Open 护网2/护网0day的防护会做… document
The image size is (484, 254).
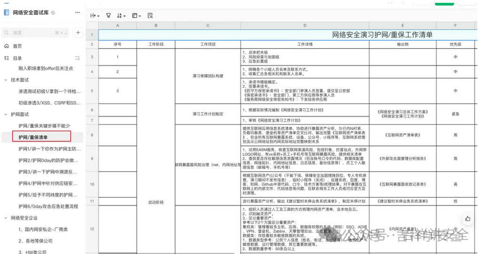(x=48, y=160)
